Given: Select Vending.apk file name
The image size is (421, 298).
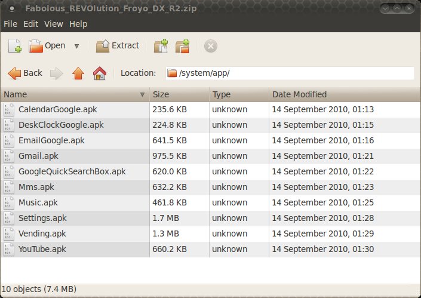Looking at the screenshot, I should 42,234.
